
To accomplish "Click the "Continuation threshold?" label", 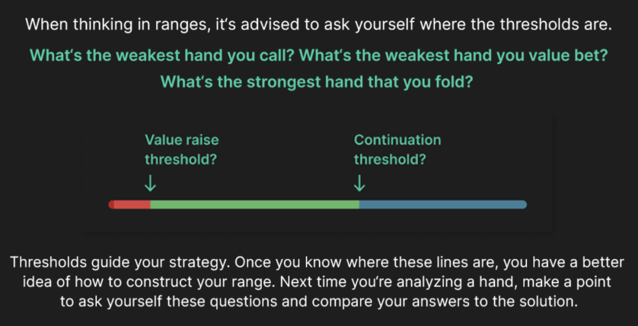I will coord(397,149).
